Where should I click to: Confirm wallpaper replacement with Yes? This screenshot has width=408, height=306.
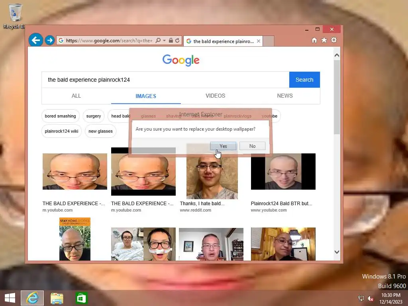[223, 146]
